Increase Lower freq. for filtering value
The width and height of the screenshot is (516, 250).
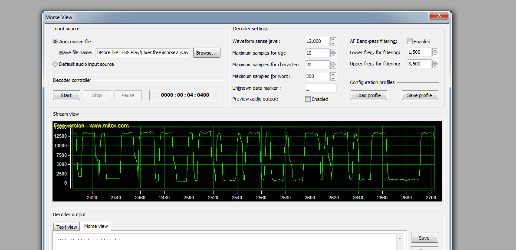435,50
